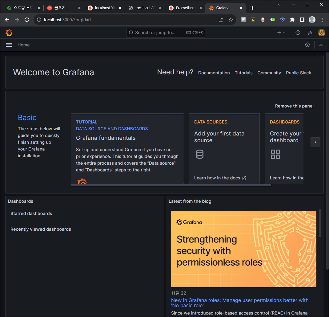Click Remove this panel
The height and width of the screenshot is (317, 329).
[x=294, y=106]
